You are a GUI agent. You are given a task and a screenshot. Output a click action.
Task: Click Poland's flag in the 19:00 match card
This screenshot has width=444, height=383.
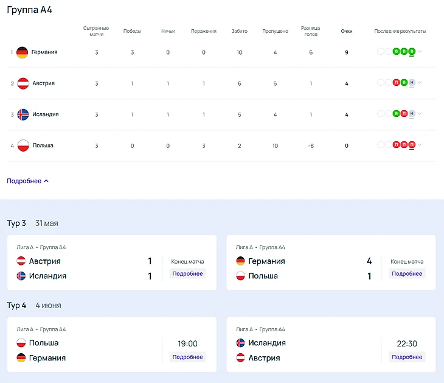click(21, 343)
